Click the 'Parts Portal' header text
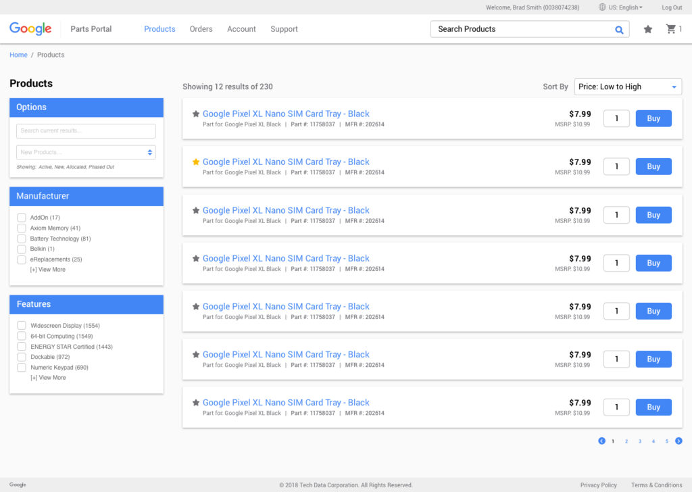 coord(91,29)
